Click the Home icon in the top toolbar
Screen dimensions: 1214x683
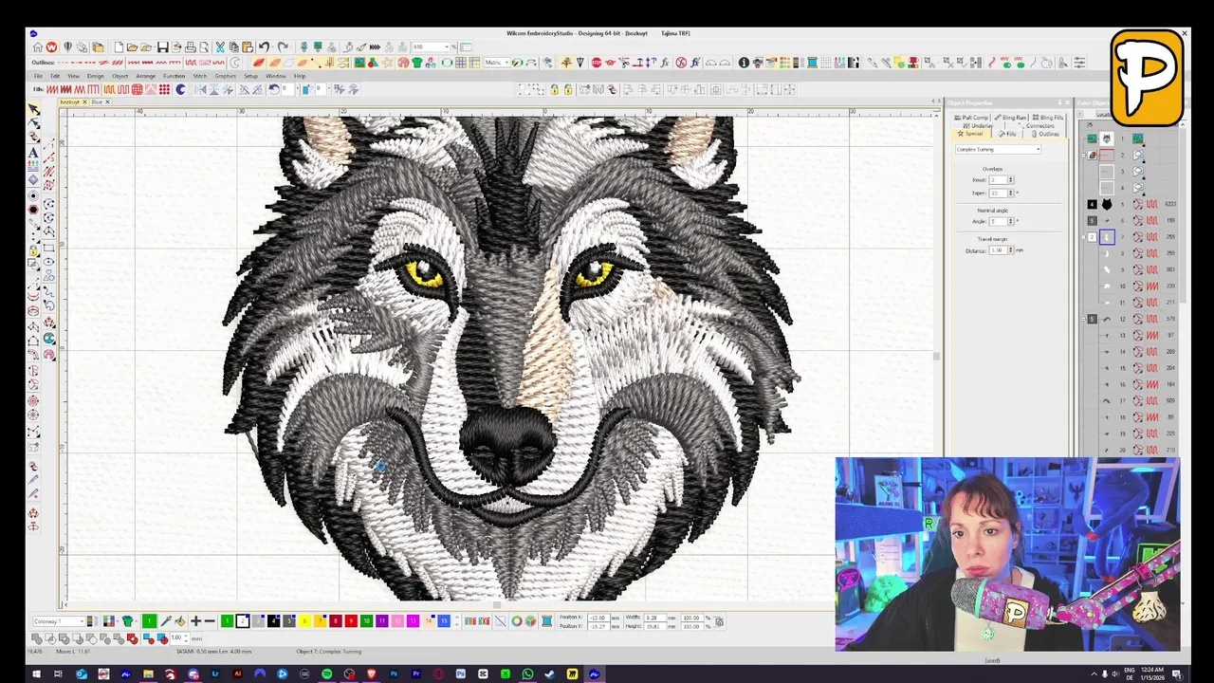point(38,46)
